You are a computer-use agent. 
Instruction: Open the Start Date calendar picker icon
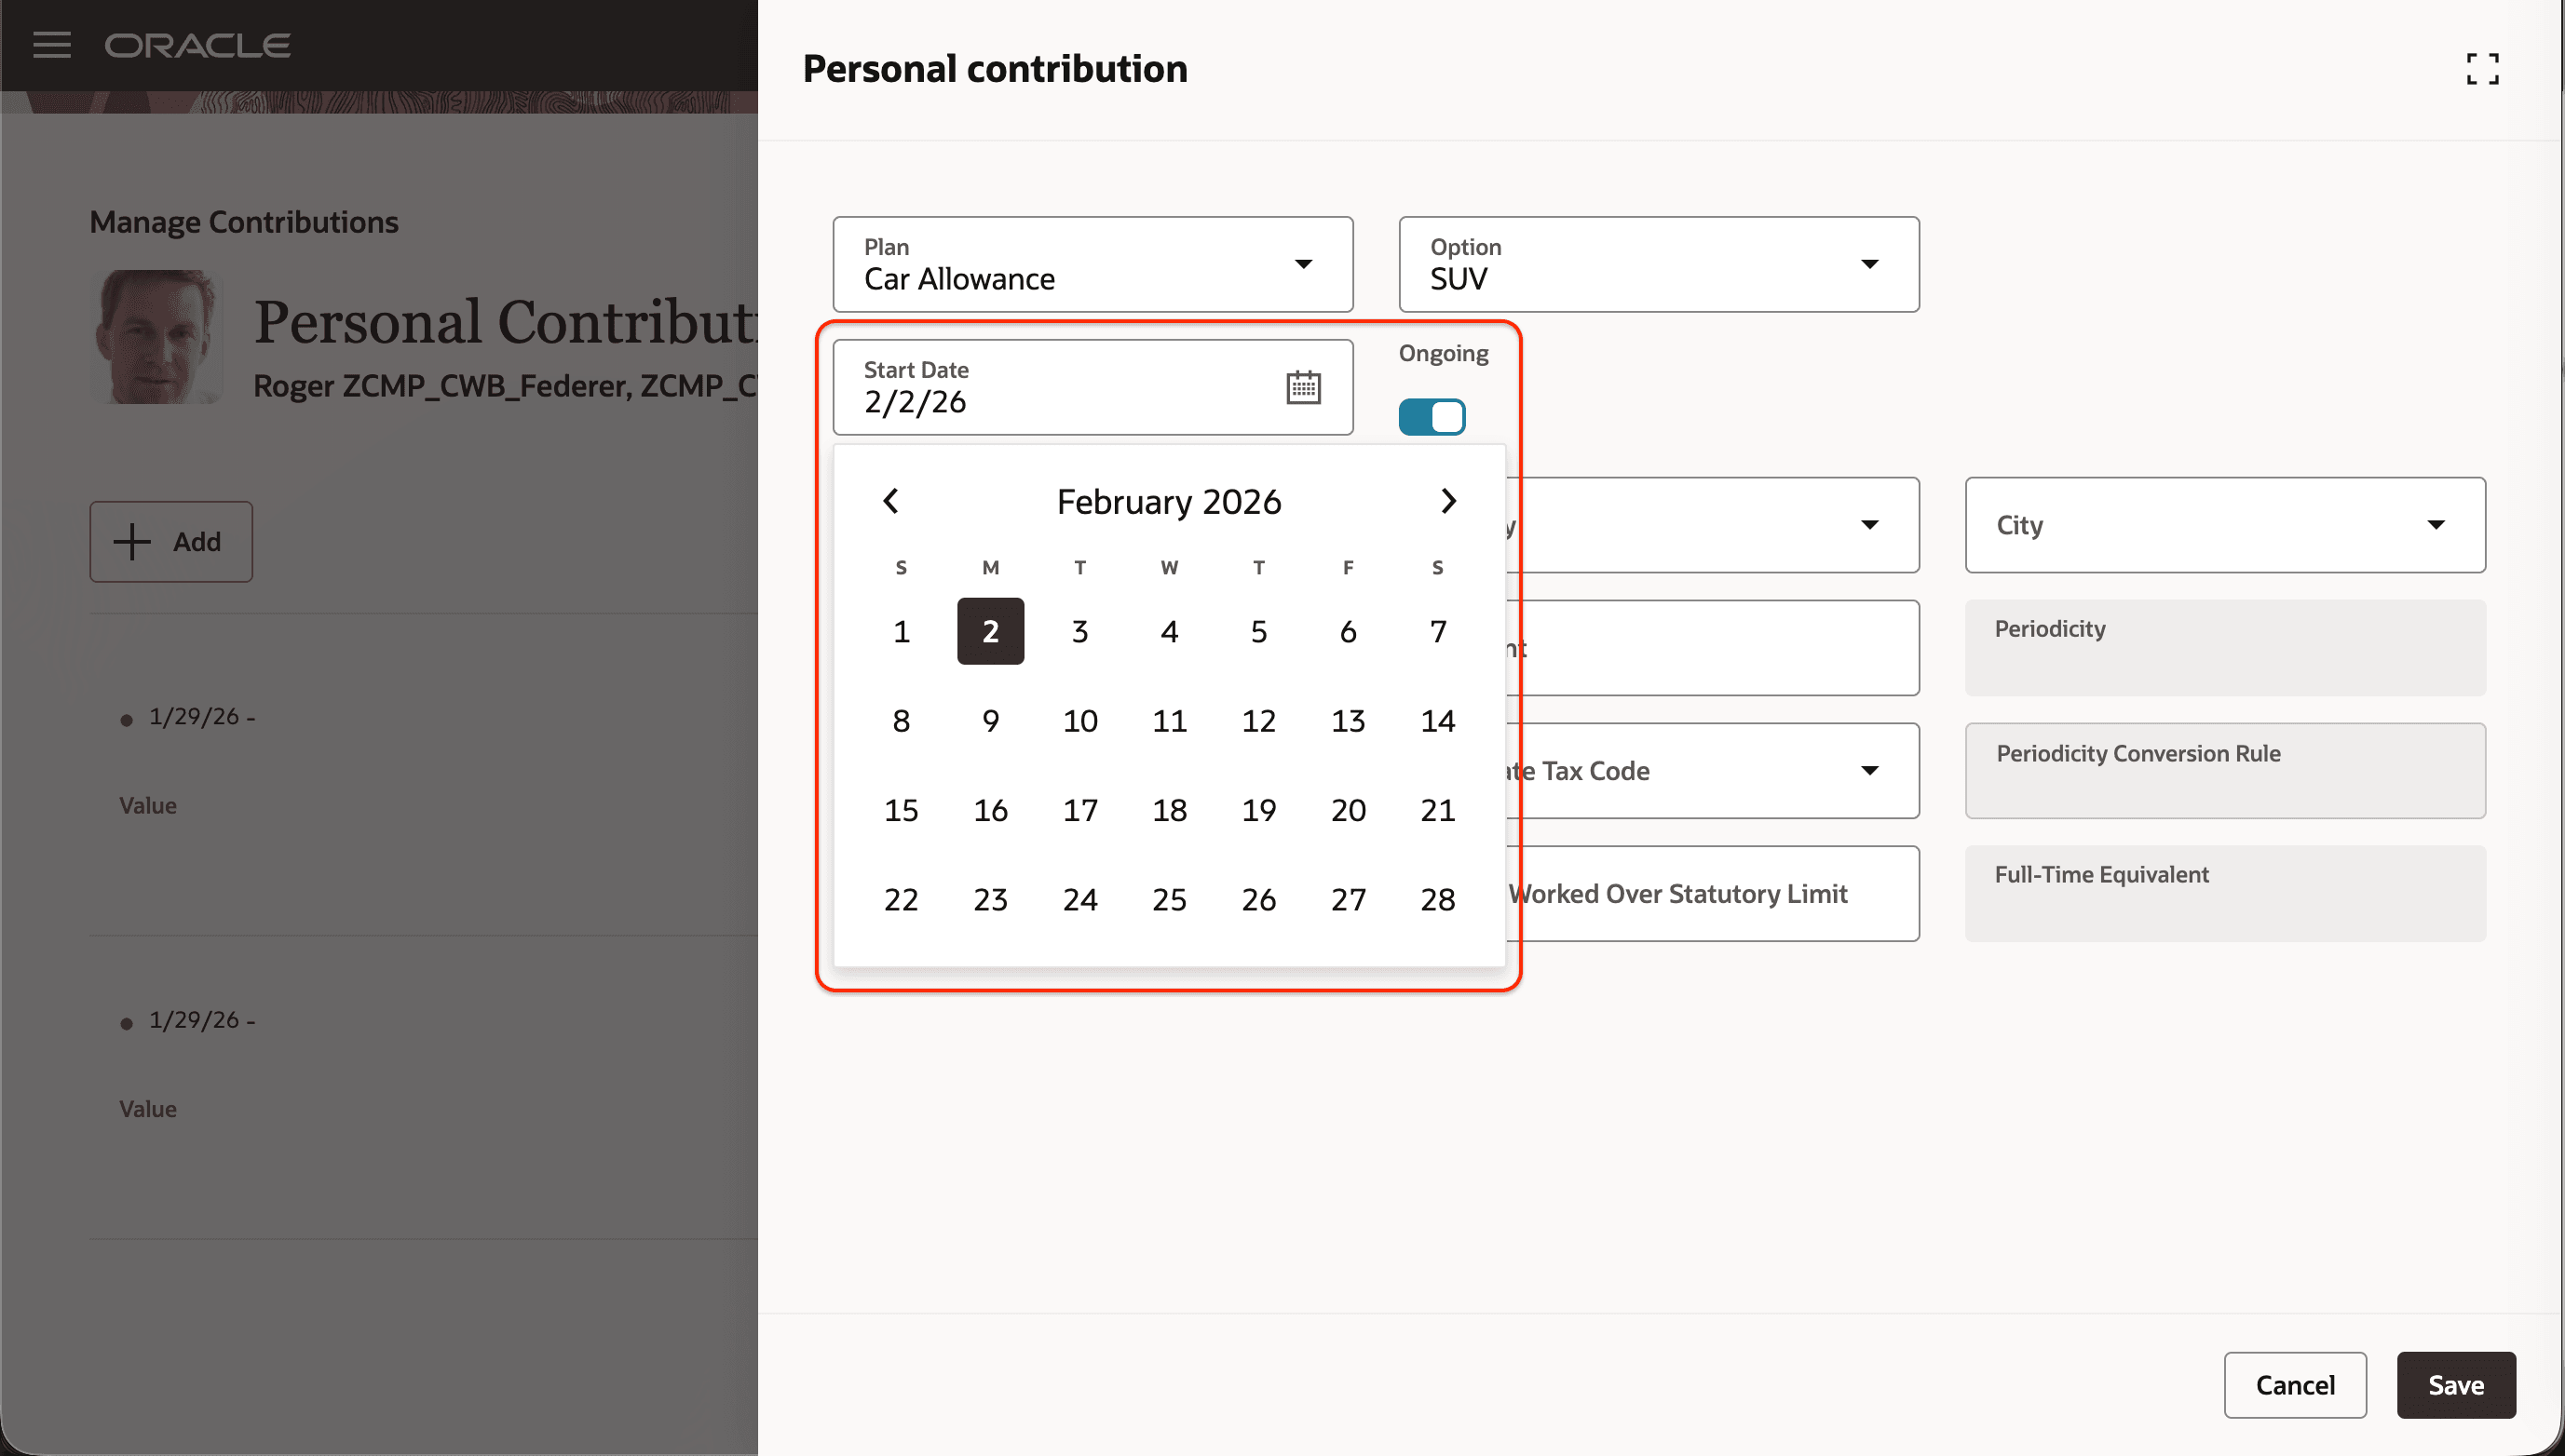tap(1304, 386)
